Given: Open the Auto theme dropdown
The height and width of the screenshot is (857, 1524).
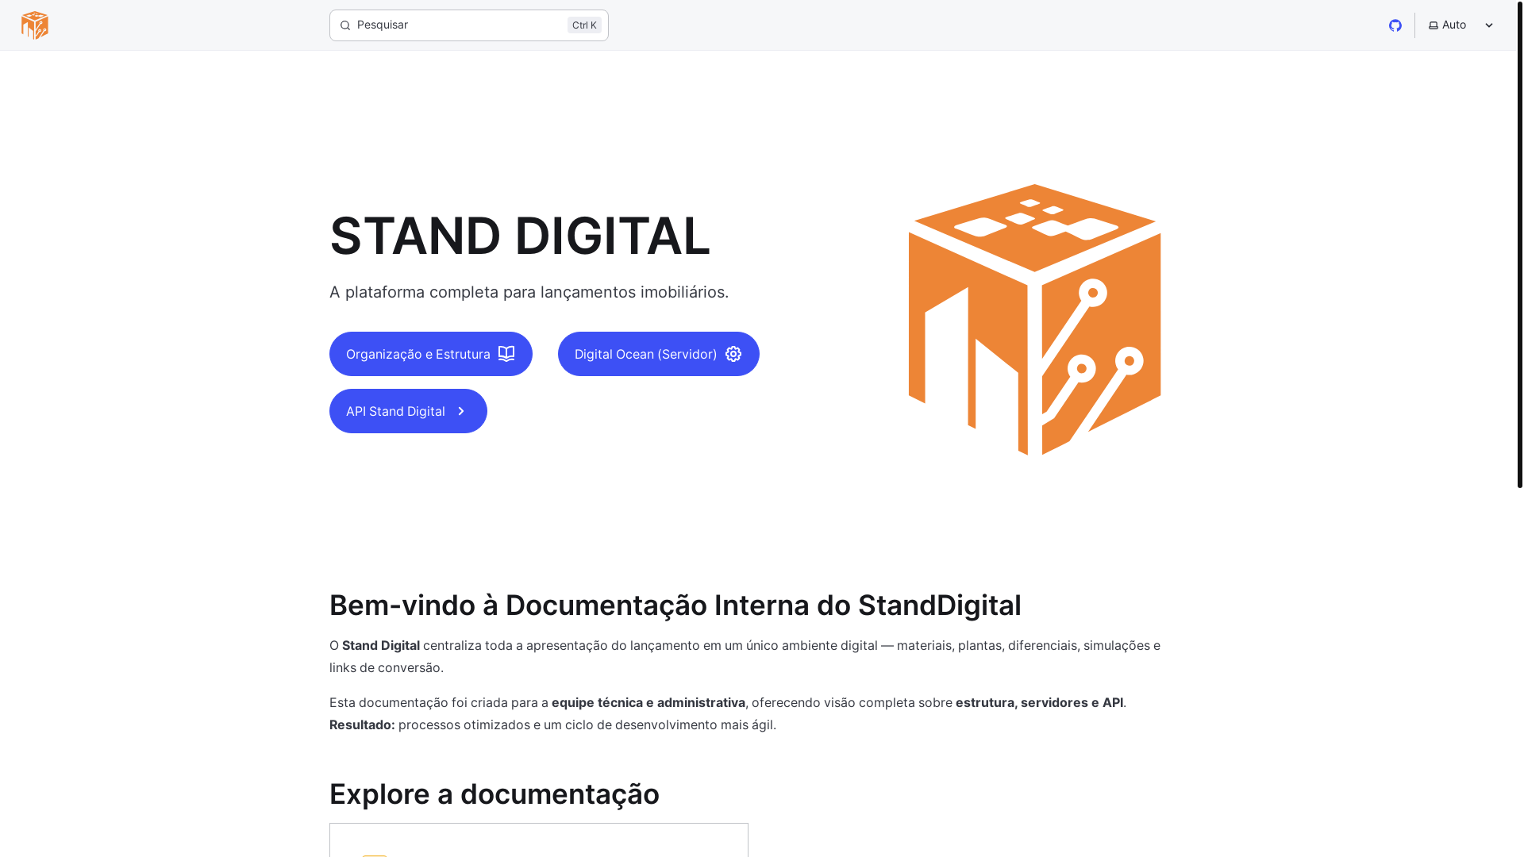Looking at the screenshot, I should [1461, 25].
